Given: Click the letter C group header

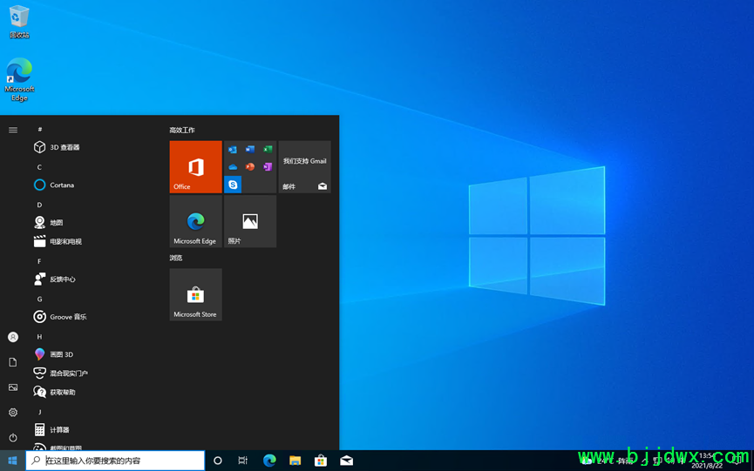Looking at the screenshot, I should (39, 167).
